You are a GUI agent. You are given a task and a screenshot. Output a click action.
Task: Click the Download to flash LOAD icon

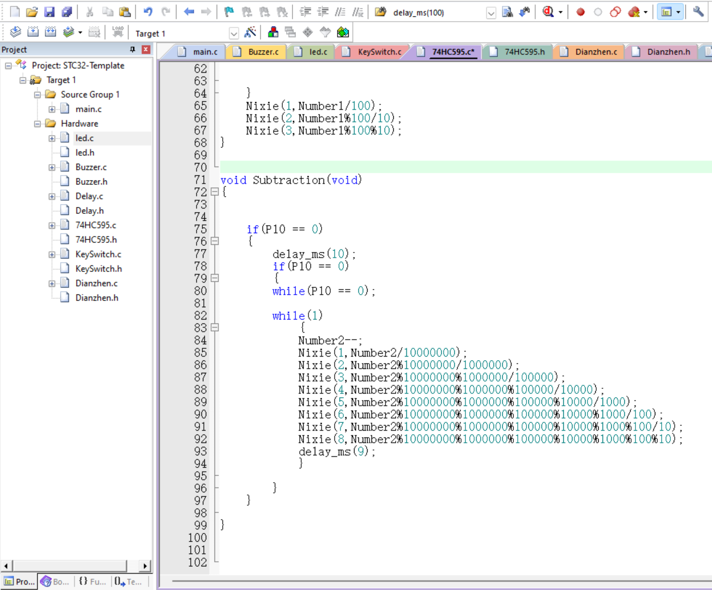tap(118, 32)
